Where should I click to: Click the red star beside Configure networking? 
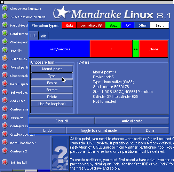click(5, 109)
